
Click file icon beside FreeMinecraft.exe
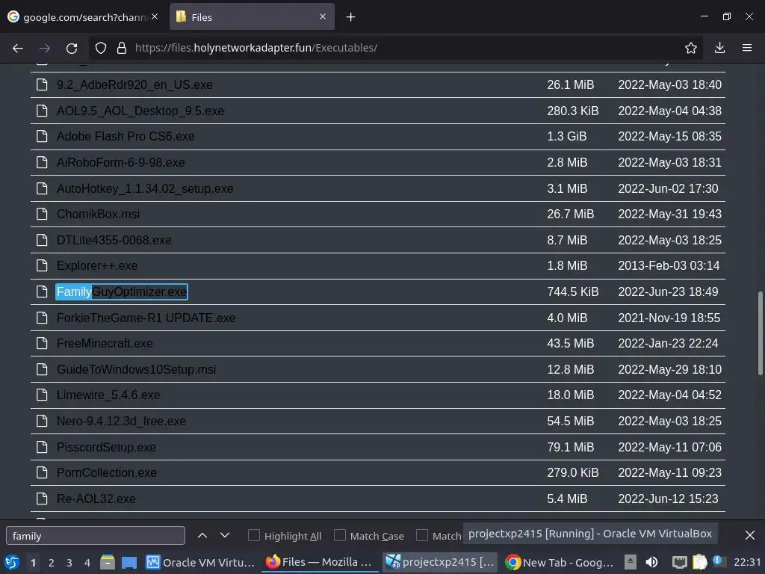point(42,344)
